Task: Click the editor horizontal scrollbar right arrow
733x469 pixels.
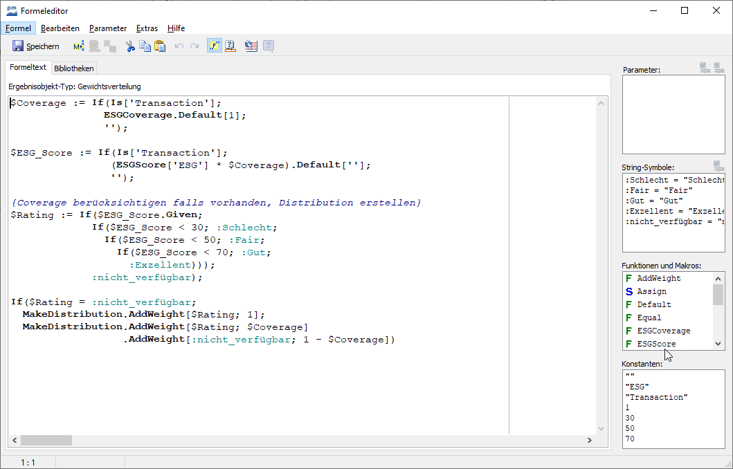Action: tap(589, 440)
